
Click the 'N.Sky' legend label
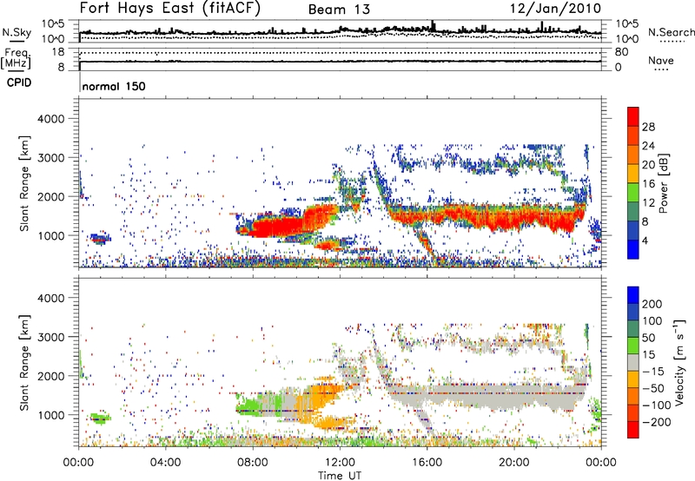pos(17,32)
